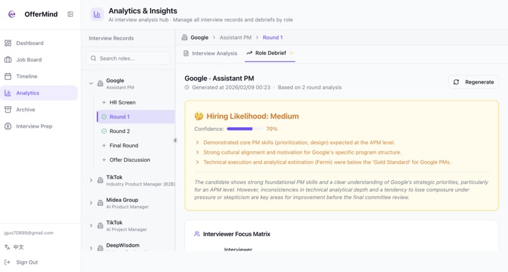The width and height of the screenshot is (508, 272).
Task: Click the OfferMind logo icon
Action: click(x=12, y=14)
